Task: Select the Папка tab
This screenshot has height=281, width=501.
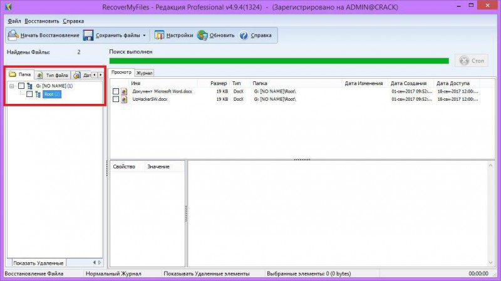Action: coord(20,74)
